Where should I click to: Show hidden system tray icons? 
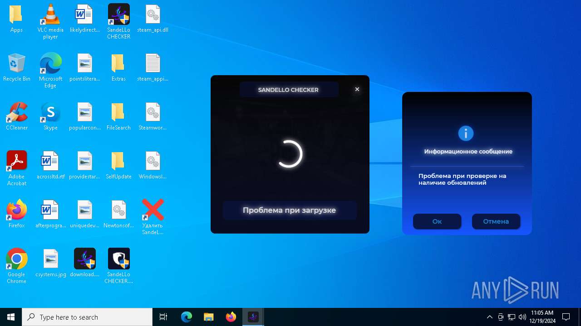(x=489, y=317)
